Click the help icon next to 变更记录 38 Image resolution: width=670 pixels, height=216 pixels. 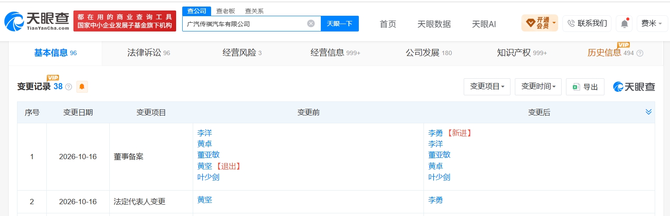[x=69, y=87]
